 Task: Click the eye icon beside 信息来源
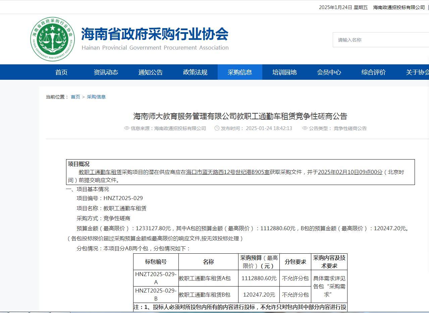(127, 128)
